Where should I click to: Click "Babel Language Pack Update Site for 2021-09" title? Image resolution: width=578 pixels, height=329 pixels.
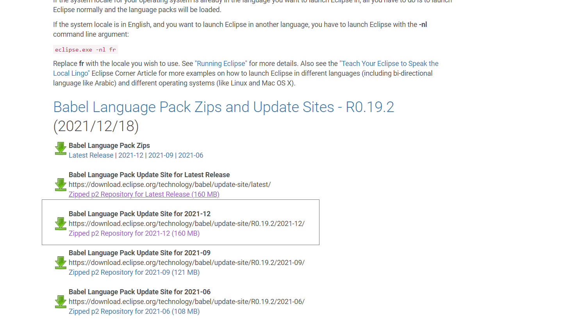(139, 253)
